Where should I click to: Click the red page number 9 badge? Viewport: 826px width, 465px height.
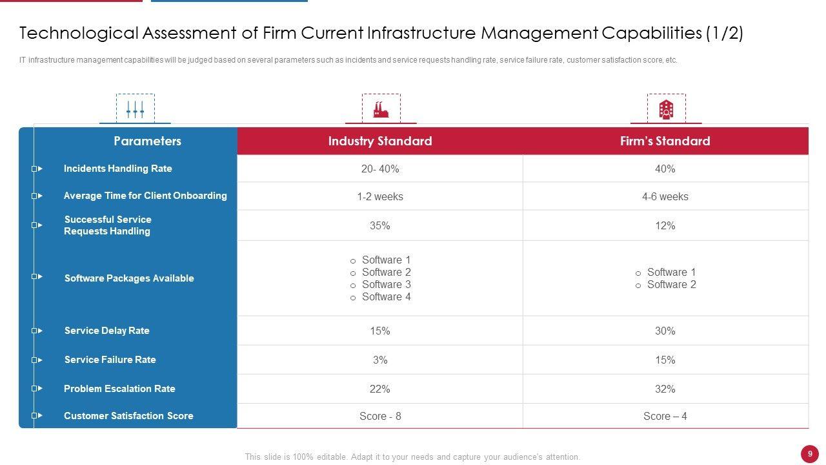click(x=810, y=454)
